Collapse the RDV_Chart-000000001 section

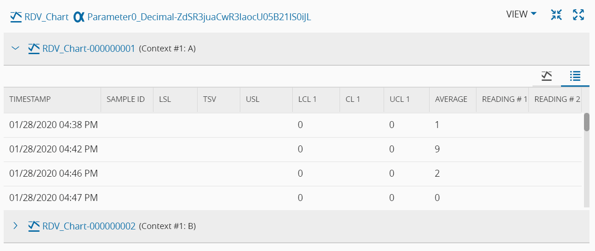15,48
